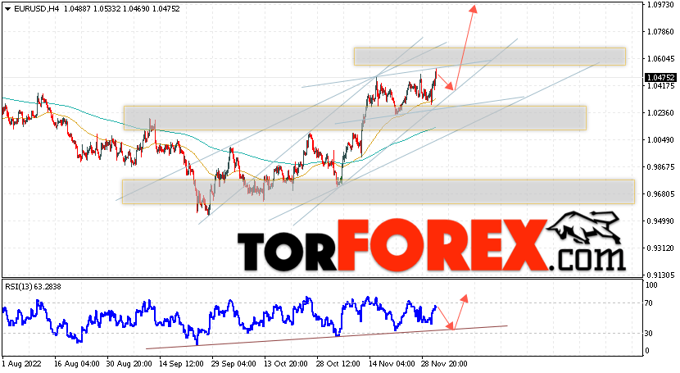Viewport: 680px width, 373px height.
Task: Click the 28 Oct 12:00 time label
Action: pos(338,363)
